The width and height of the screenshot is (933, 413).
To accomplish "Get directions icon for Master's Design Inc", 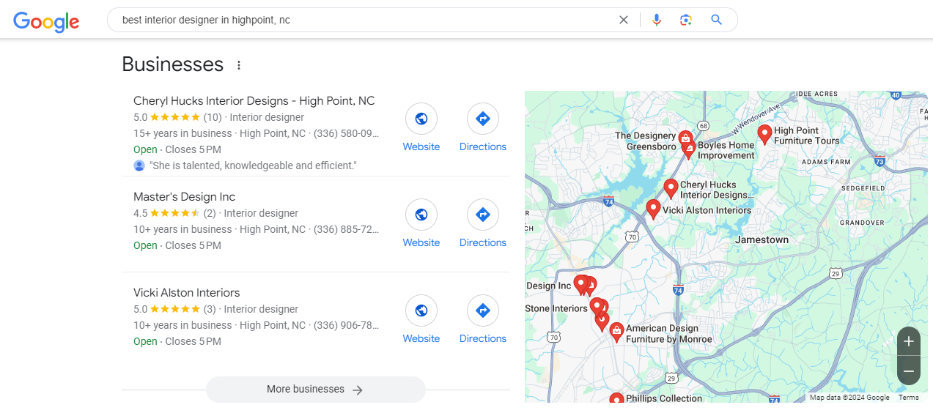I will pos(483,215).
